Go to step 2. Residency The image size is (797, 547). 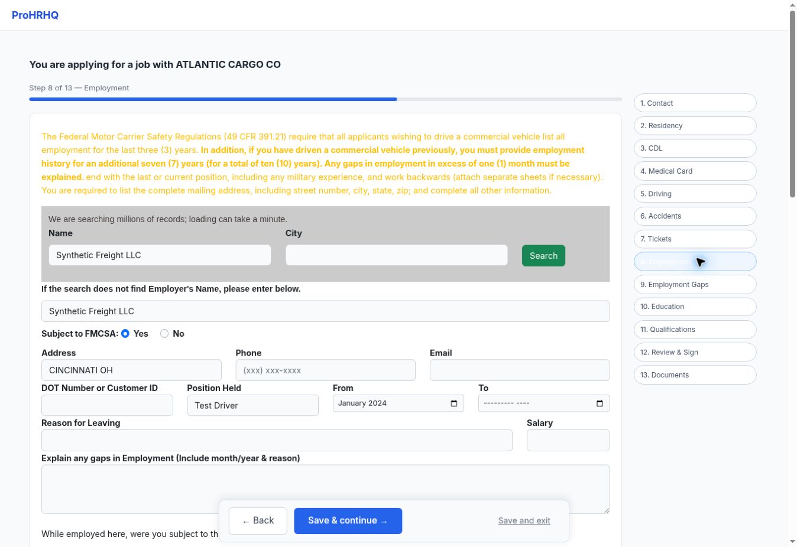pos(695,126)
